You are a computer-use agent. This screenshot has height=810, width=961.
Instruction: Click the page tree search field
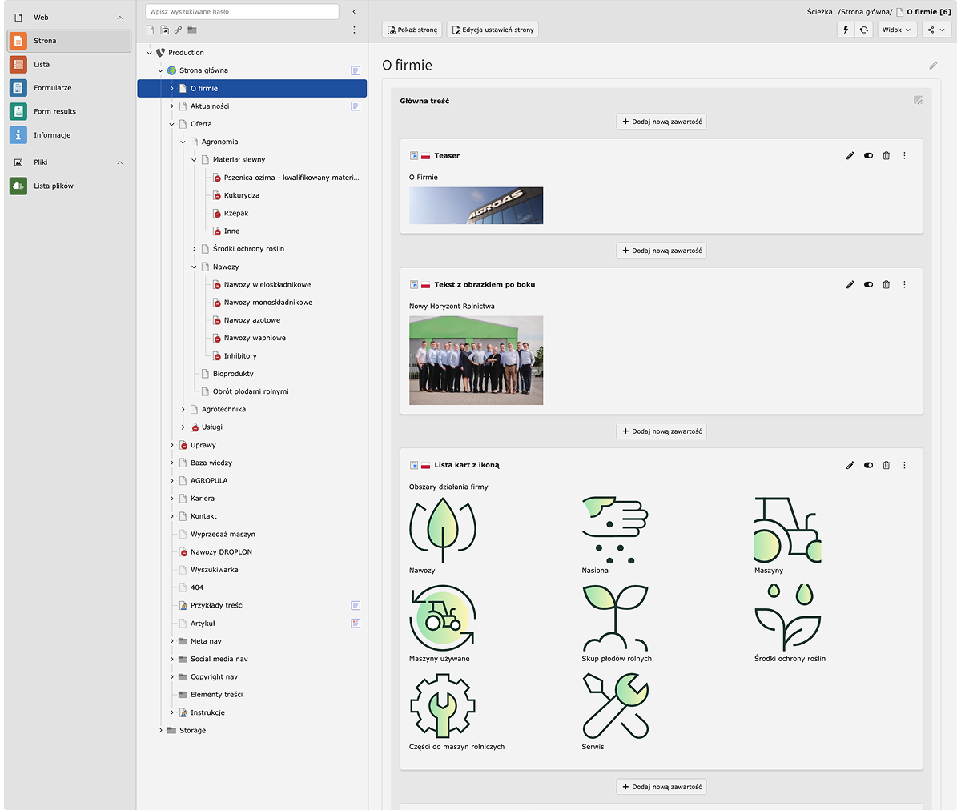click(242, 11)
